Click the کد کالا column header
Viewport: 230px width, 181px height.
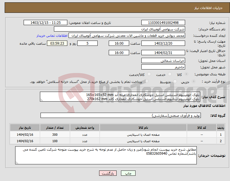[202, 128]
